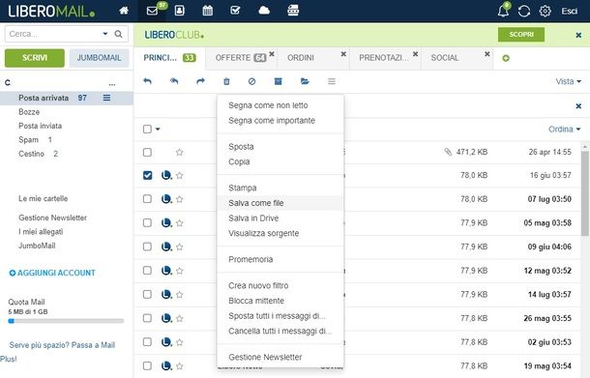The image size is (590, 378).
Task: Click the forward arrow icon
Action: pyautogui.click(x=200, y=81)
